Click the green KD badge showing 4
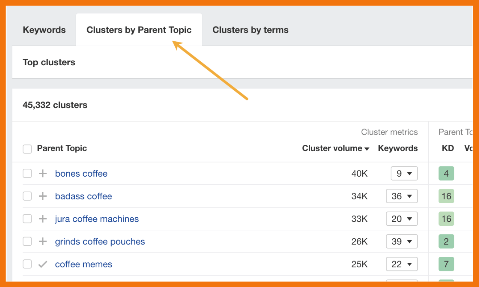 (x=446, y=173)
